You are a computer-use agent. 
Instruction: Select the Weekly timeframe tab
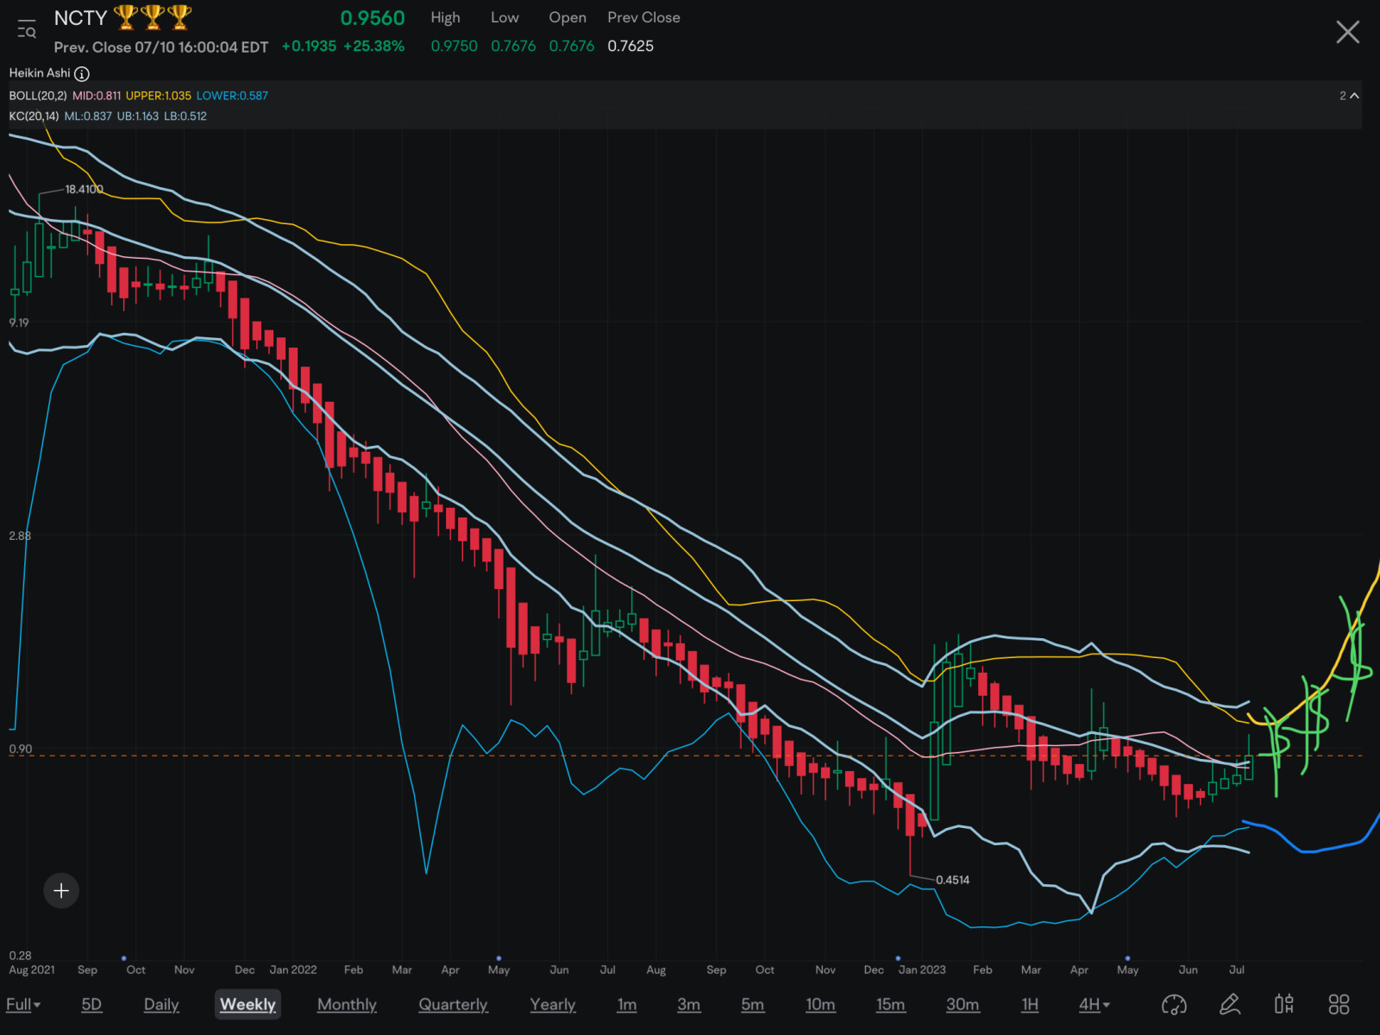[248, 1005]
